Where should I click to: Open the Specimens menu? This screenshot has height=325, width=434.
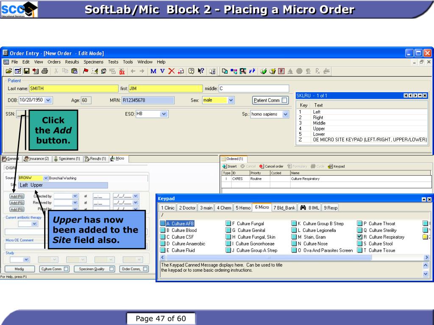click(94, 62)
